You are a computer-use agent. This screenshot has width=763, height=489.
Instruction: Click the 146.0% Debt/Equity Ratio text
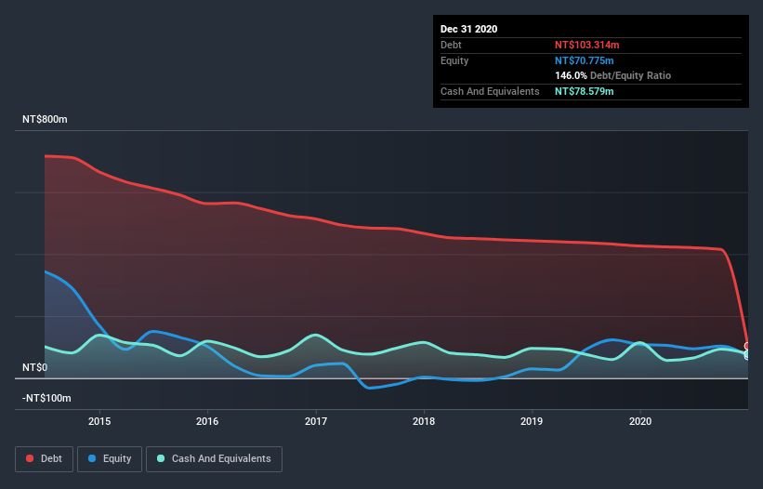(612, 75)
